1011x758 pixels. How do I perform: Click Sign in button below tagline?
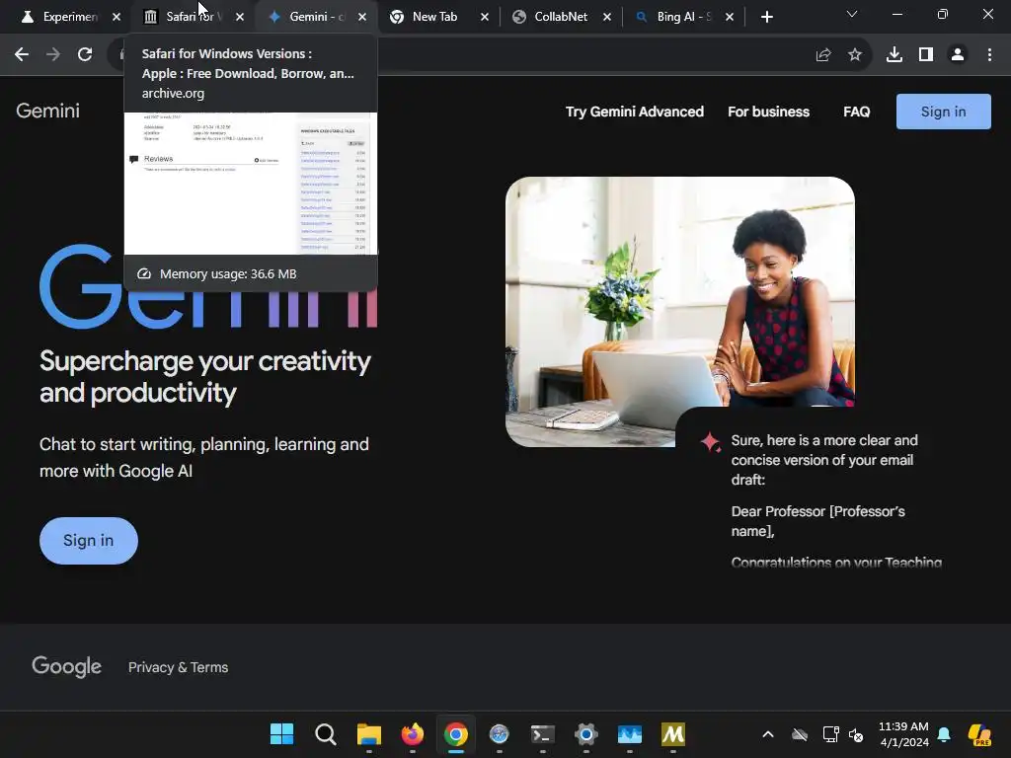(x=88, y=540)
